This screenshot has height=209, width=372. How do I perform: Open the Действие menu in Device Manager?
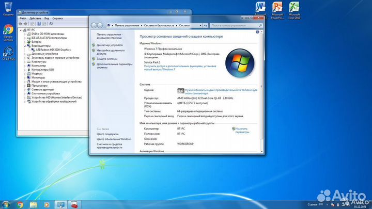click(35, 18)
